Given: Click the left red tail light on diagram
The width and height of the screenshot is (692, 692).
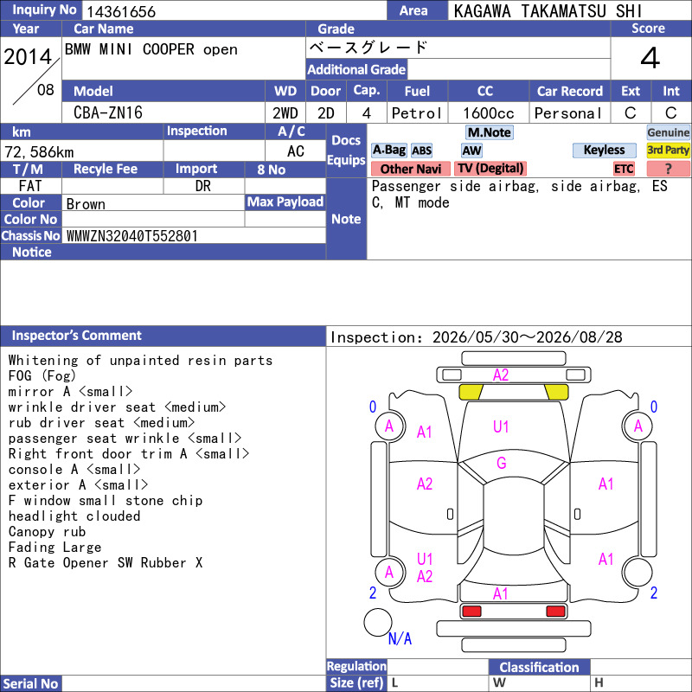Looking at the screenshot, I should point(471,612).
